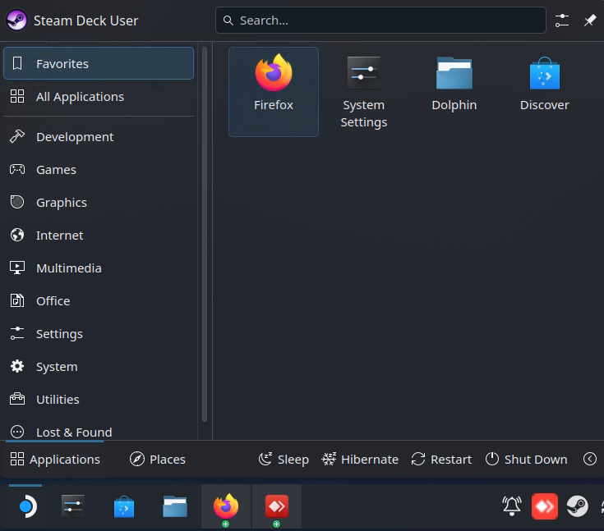Open Firefox from the Favorites grid
604x531 pixels.
tap(274, 92)
